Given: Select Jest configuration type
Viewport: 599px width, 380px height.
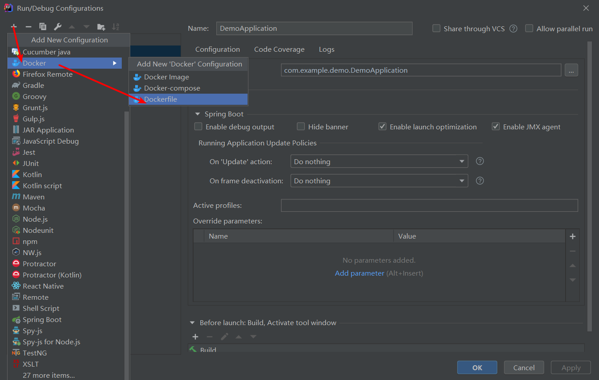Looking at the screenshot, I should click(65, 152).
